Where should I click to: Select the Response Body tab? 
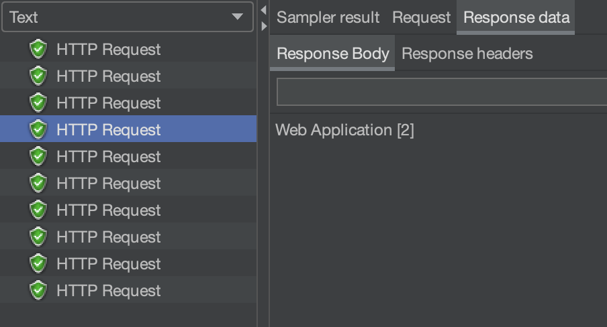(x=332, y=54)
